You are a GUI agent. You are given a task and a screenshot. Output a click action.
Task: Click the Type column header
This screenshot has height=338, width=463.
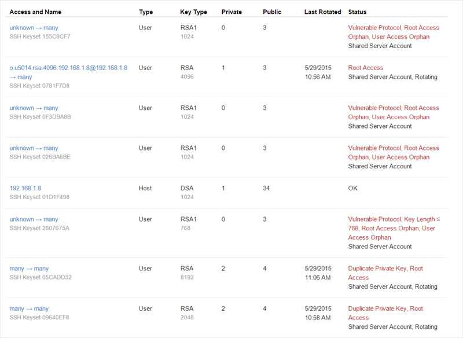click(146, 12)
